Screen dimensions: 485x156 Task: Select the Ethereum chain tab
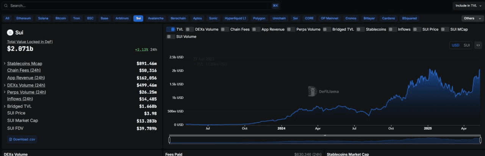(23, 18)
